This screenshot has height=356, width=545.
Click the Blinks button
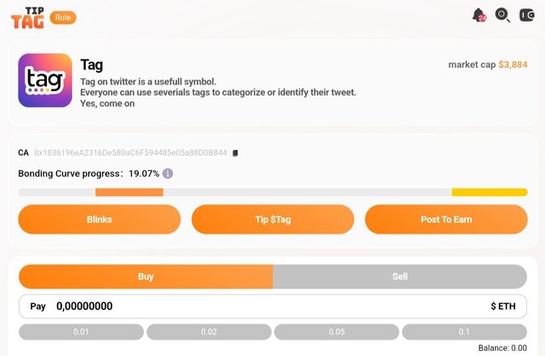100,220
